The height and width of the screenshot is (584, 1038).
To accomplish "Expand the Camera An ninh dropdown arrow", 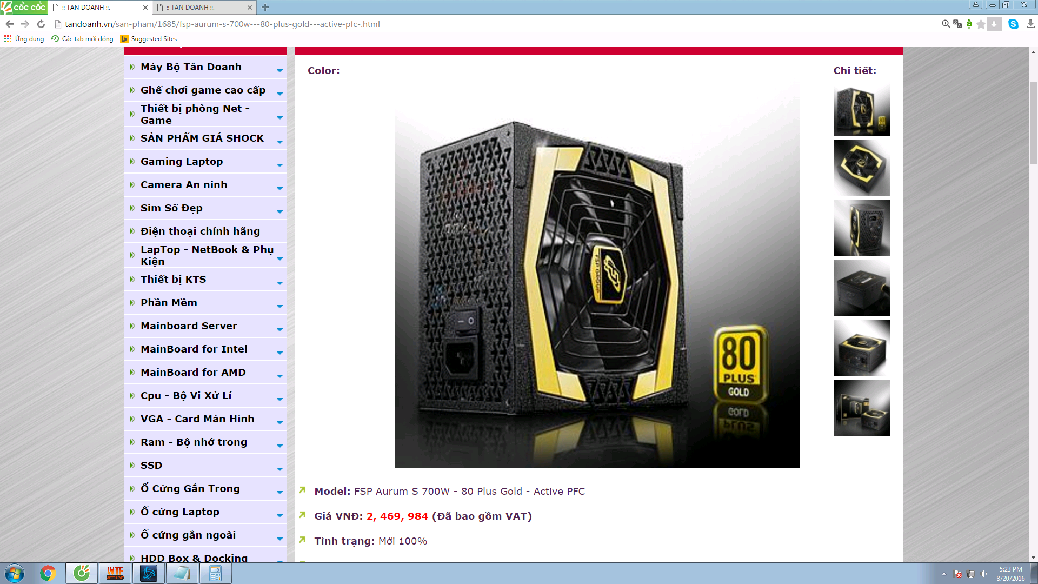I will (280, 189).
